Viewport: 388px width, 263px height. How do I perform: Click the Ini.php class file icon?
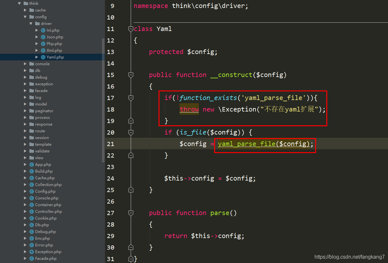coord(43,30)
